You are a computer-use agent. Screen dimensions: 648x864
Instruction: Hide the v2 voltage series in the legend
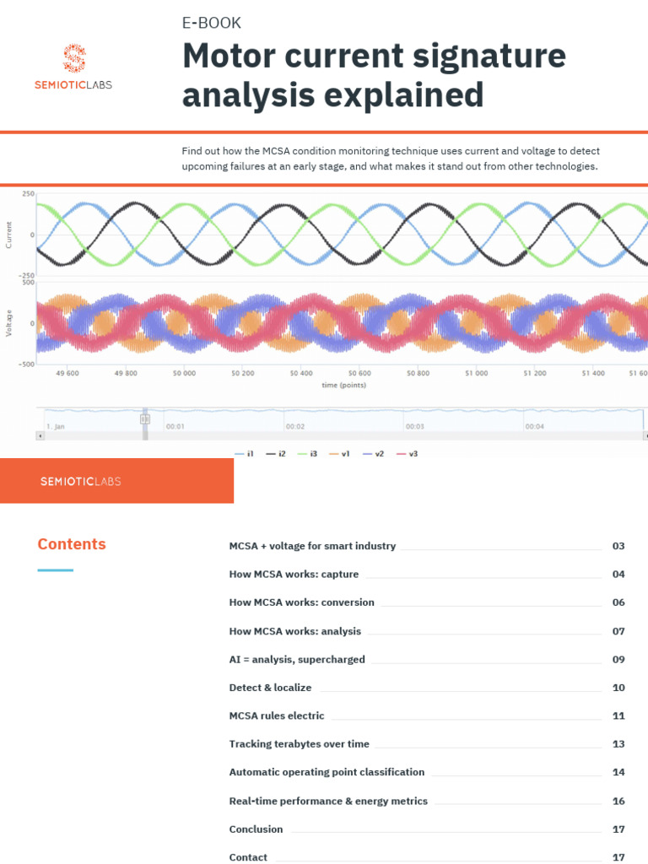point(373,453)
